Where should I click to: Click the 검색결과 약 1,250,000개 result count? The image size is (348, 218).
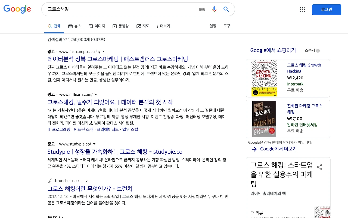(76, 40)
